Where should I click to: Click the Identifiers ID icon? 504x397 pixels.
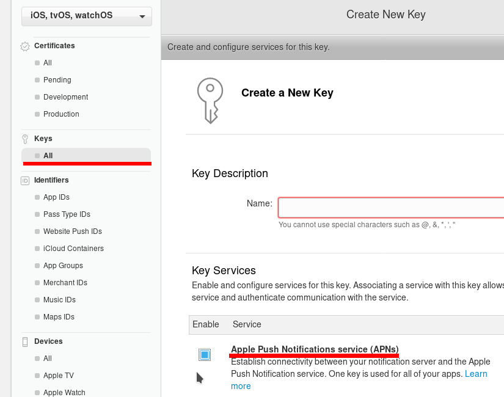25,180
